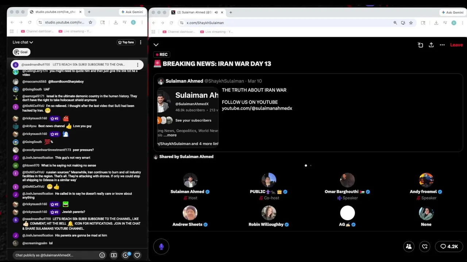Open pinned message three-dot menu
The image size is (467, 262).
pyautogui.click(x=138, y=65)
